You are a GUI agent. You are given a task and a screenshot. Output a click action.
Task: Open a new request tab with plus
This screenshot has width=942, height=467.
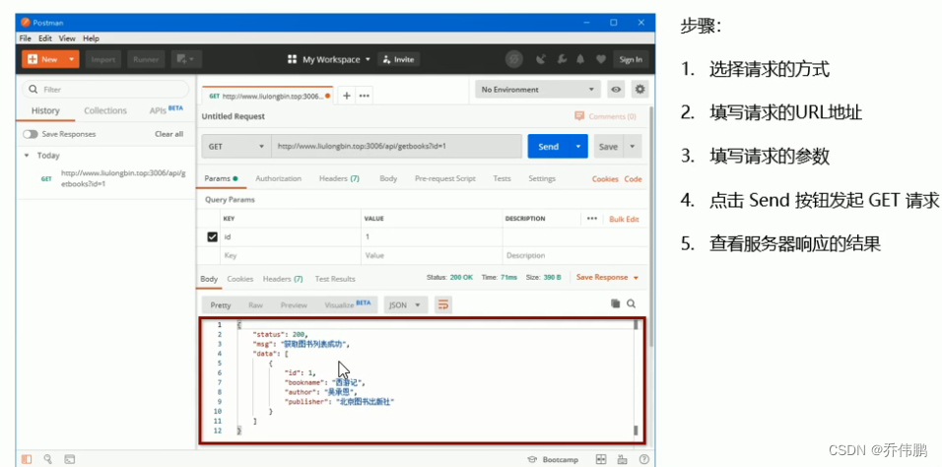pyautogui.click(x=347, y=96)
